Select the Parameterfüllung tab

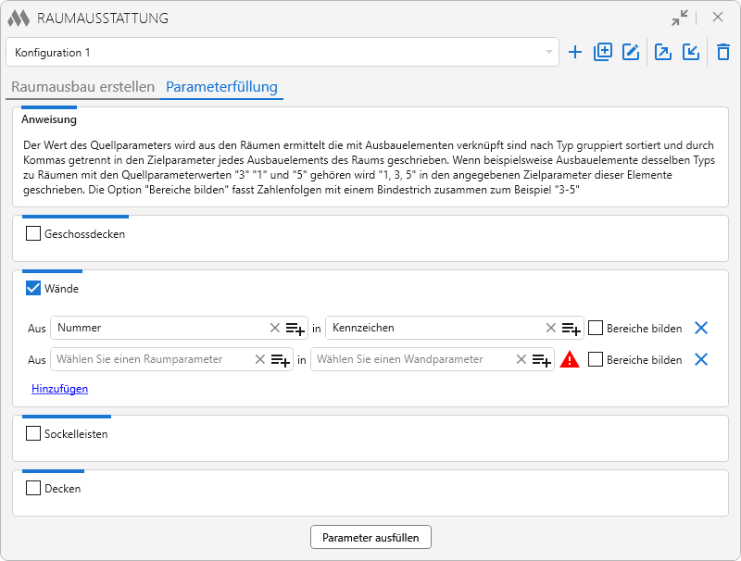tap(221, 88)
